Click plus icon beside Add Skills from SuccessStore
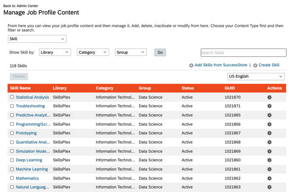This screenshot has width=295, height=192. [x=191, y=65]
